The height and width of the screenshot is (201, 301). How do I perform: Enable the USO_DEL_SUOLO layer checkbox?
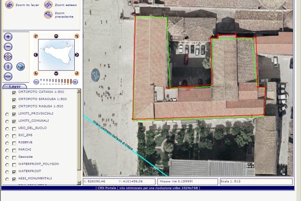pyautogui.click(x=14, y=128)
